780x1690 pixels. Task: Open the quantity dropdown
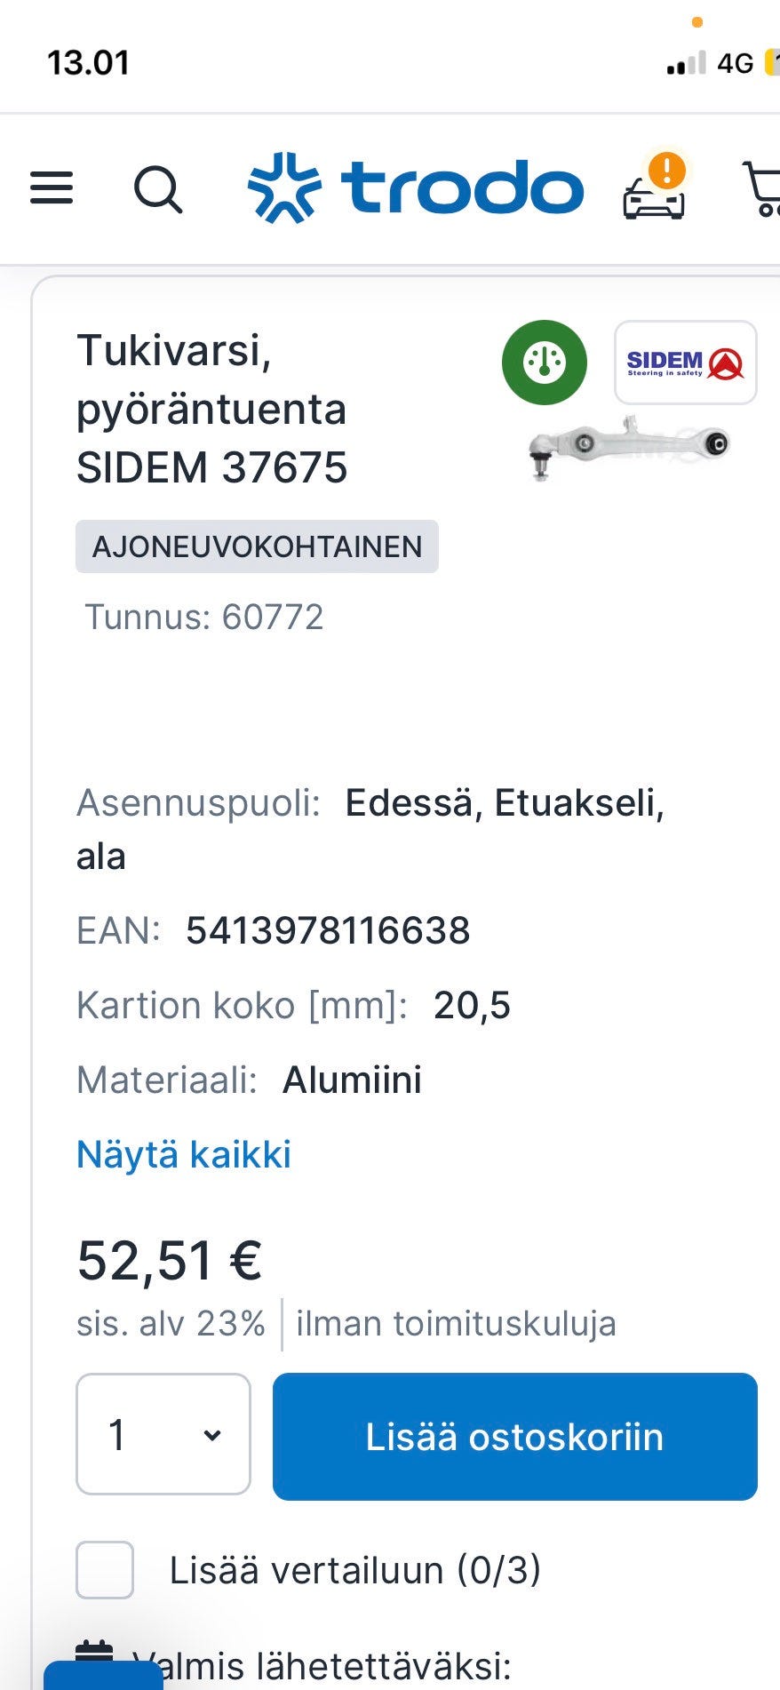[x=163, y=1435]
